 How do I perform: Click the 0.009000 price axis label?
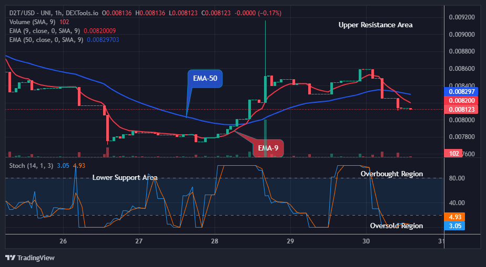pos(462,34)
